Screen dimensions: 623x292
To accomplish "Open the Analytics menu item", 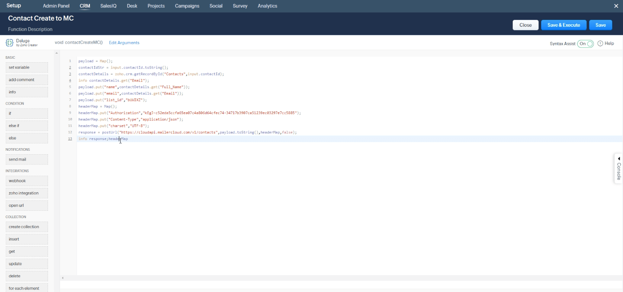I will (x=267, y=6).
